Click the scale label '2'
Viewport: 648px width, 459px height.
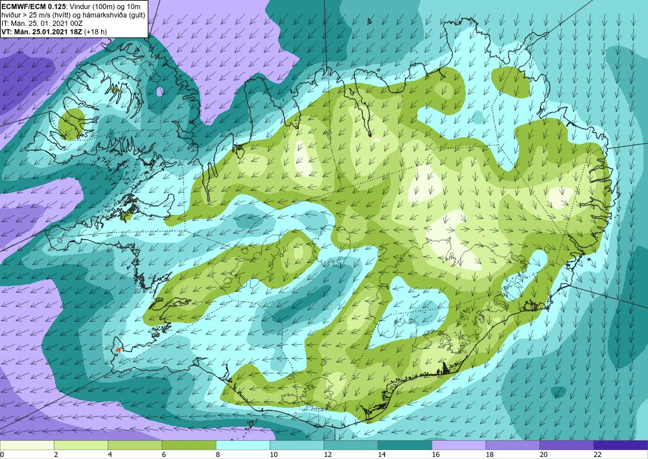pos(56,454)
